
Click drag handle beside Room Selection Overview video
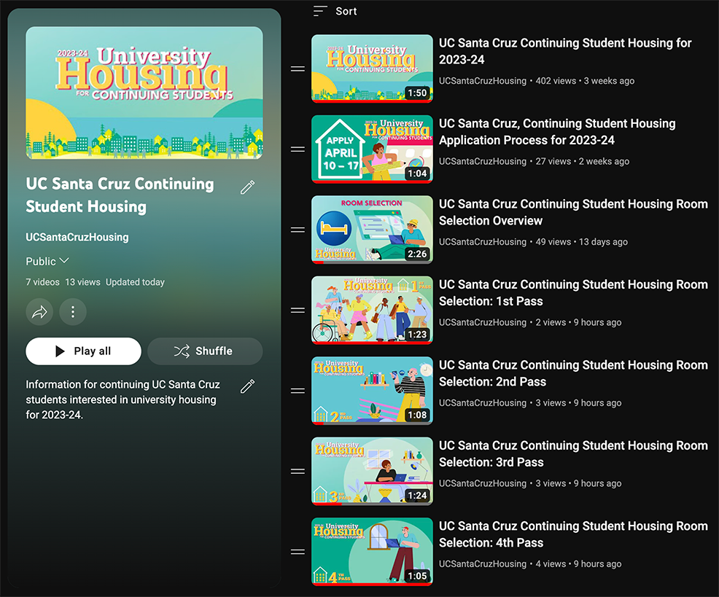(298, 230)
